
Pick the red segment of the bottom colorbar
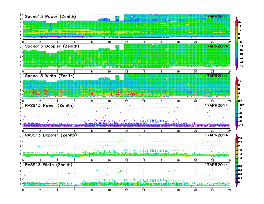(x=237, y=140)
